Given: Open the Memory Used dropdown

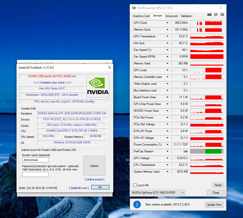Looking at the screenshot, I should point(167,63).
